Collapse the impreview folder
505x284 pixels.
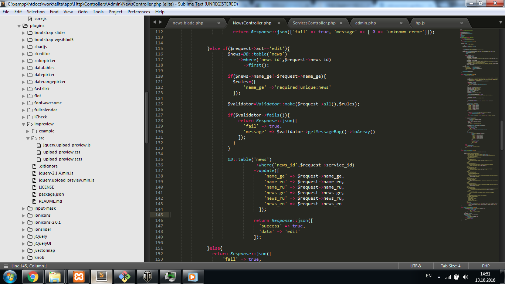point(24,124)
